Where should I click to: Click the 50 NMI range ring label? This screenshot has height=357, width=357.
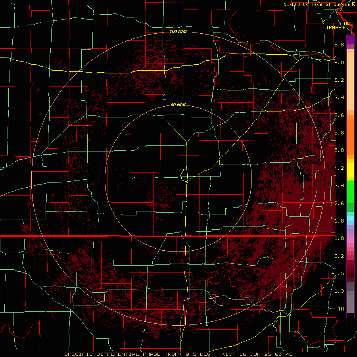pyautogui.click(x=178, y=105)
